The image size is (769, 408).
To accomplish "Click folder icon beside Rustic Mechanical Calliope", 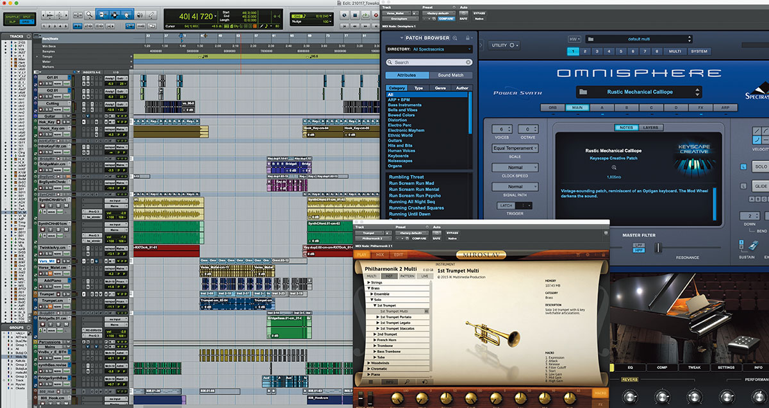I will 584,92.
